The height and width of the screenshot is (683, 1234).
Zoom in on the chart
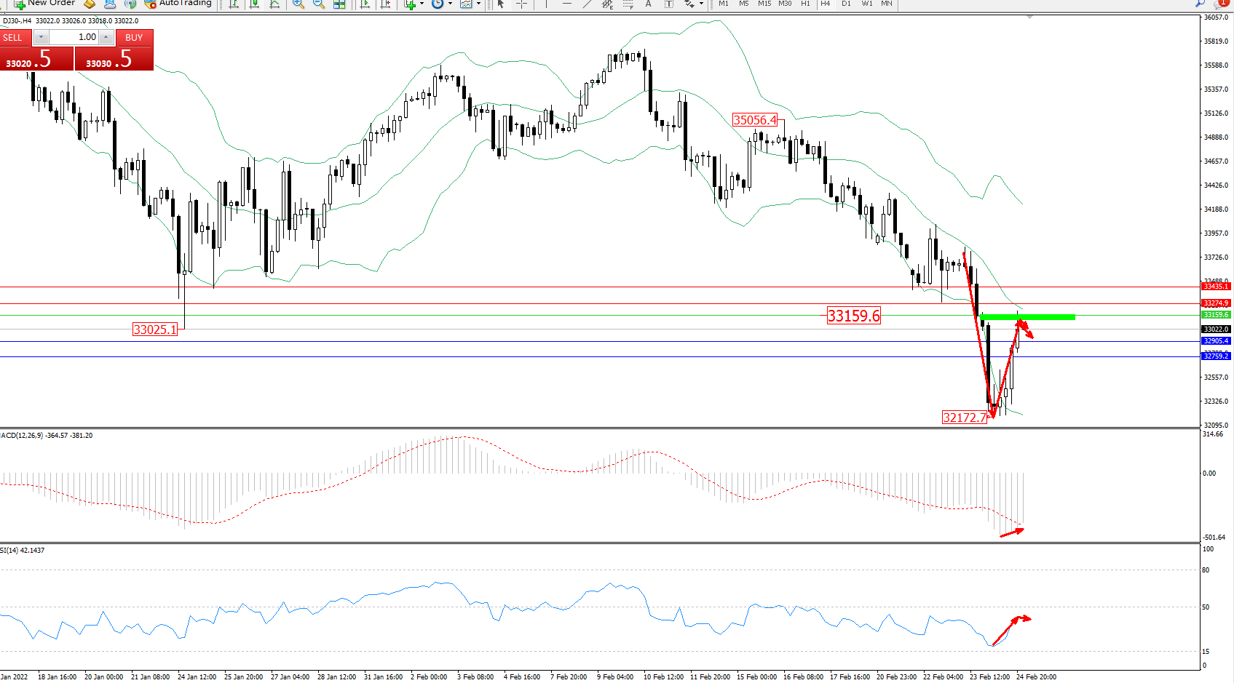tap(298, 4)
